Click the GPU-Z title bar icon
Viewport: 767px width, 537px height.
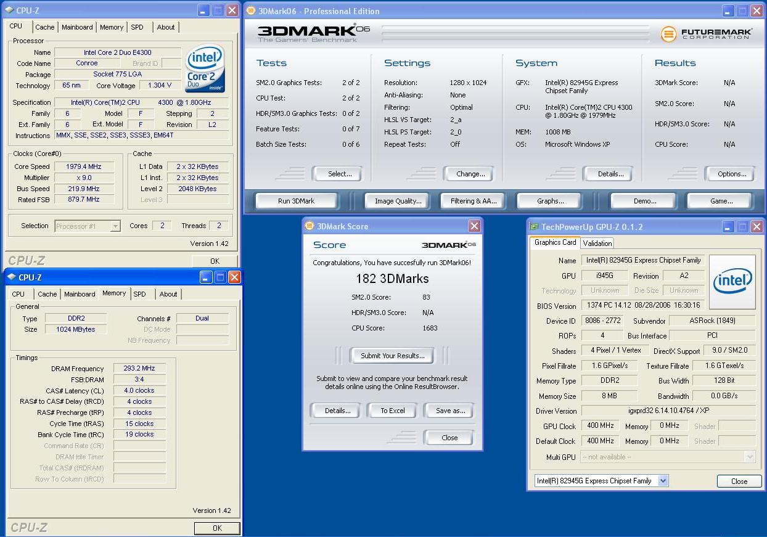tap(535, 227)
